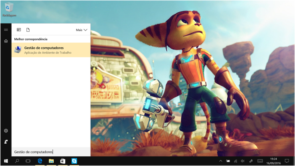
Task: Filter search results by apps icon
Action: point(19,30)
